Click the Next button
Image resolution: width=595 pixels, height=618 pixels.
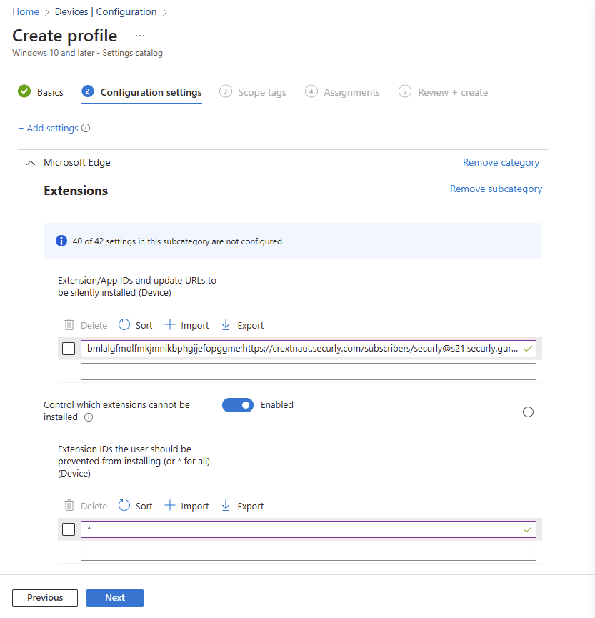115,597
